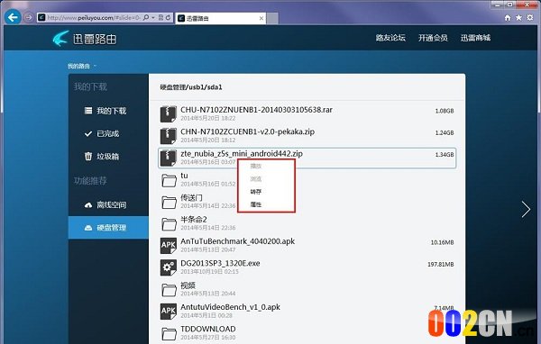Advance with the right chevron arrow

[x=526, y=209]
